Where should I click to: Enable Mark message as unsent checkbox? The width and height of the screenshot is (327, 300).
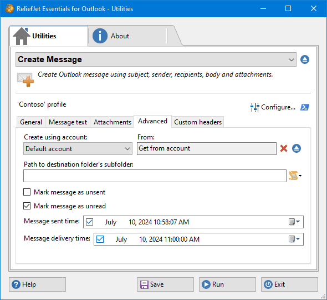click(x=27, y=192)
